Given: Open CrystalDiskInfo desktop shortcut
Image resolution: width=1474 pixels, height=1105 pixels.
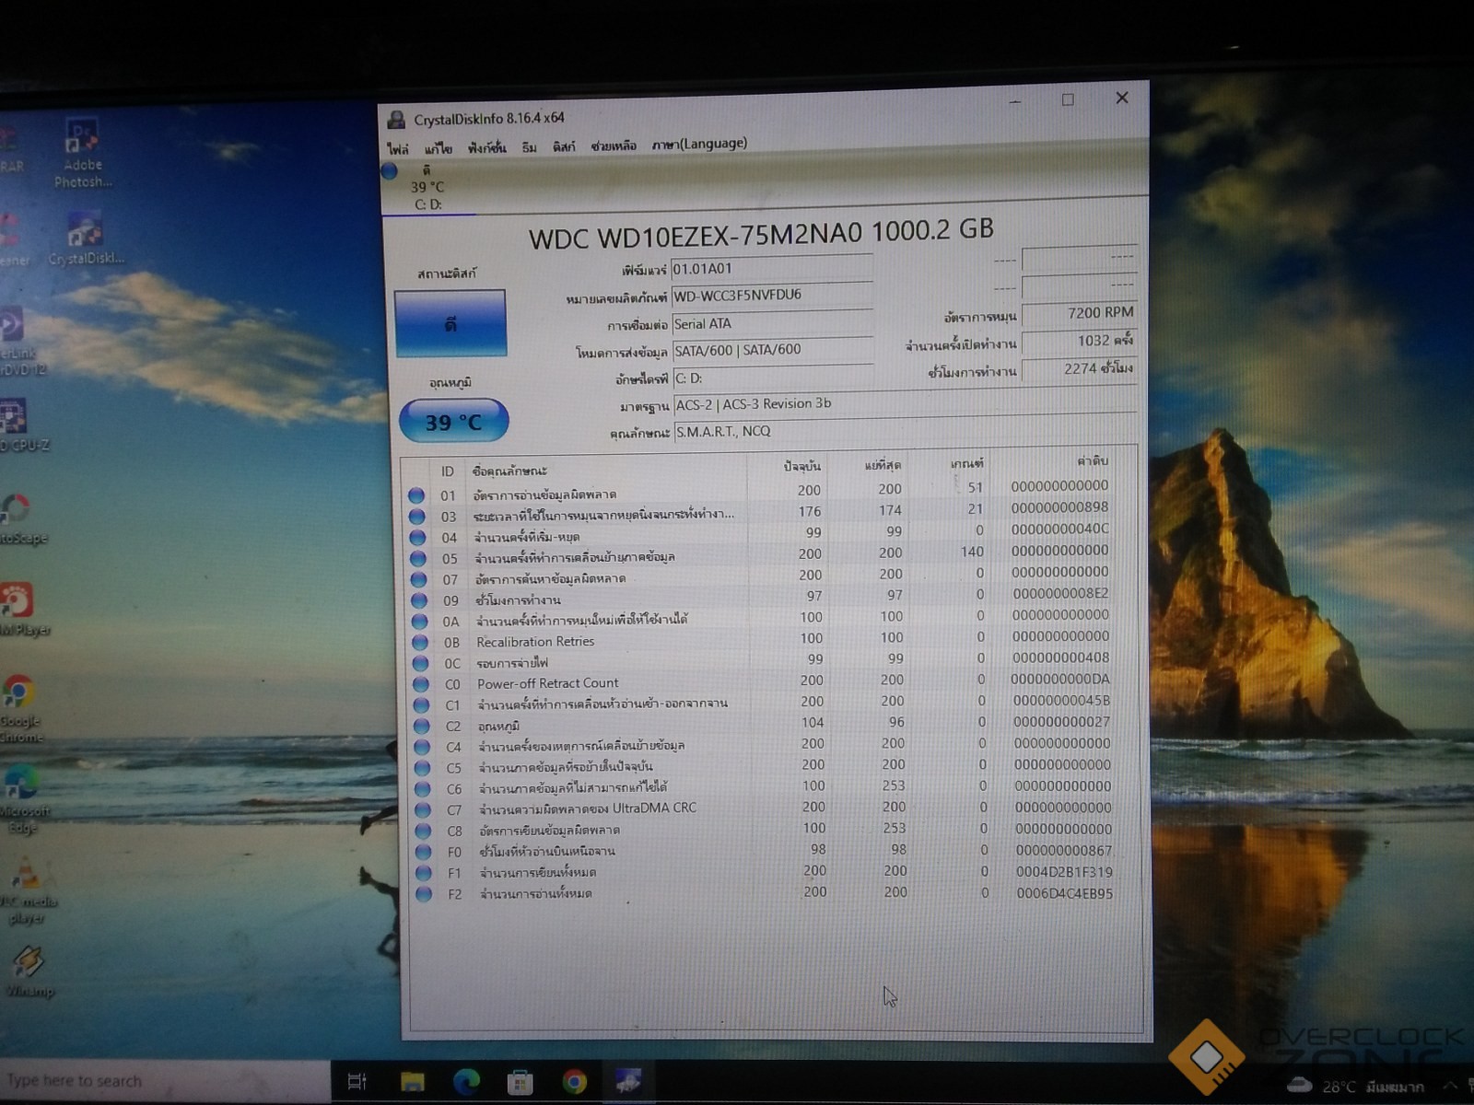Looking at the screenshot, I should (x=85, y=239).
